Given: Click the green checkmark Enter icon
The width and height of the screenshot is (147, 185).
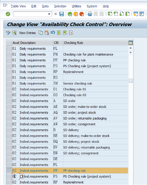Looking at the screenshot, I should 8,14.
